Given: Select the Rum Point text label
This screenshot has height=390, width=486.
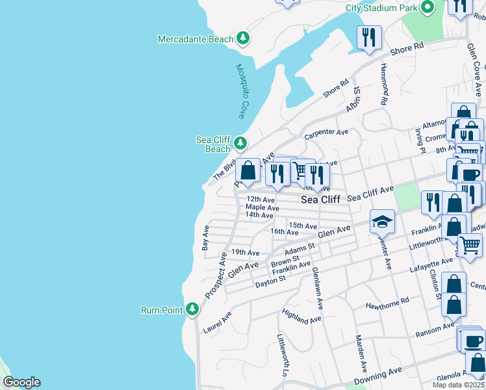Looking at the screenshot, I should click(x=162, y=310).
